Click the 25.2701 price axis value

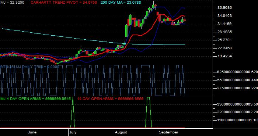(x=224, y=40)
